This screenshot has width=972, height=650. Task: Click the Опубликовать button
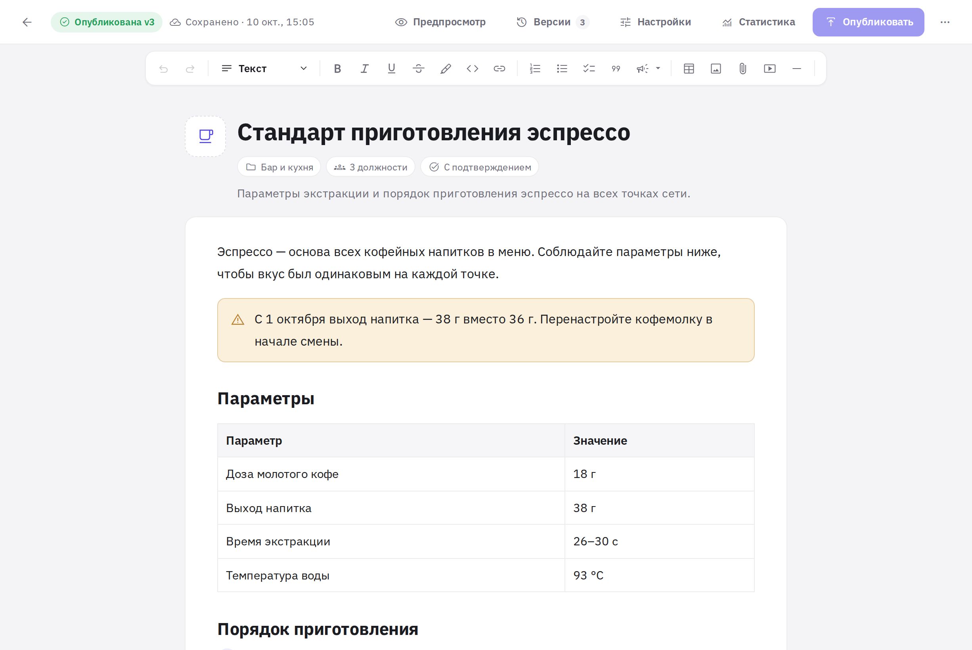(x=869, y=22)
